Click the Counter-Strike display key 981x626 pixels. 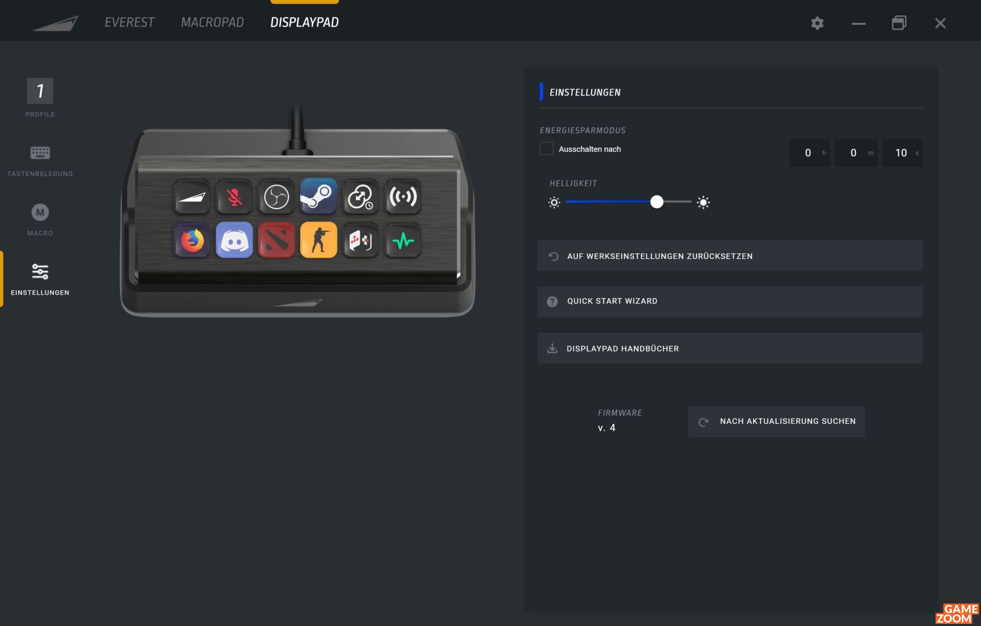318,240
